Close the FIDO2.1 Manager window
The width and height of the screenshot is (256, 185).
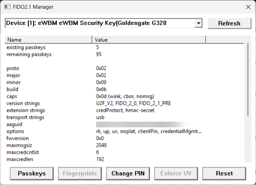click(x=248, y=7)
